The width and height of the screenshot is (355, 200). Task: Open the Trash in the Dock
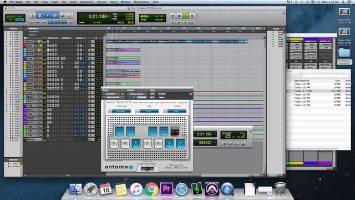coord(280,189)
